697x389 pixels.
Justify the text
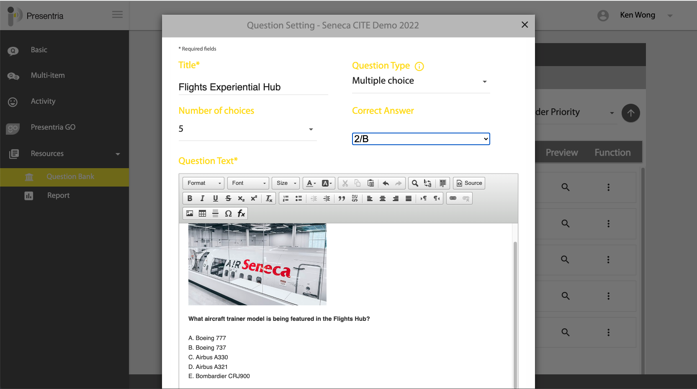pos(409,198)
